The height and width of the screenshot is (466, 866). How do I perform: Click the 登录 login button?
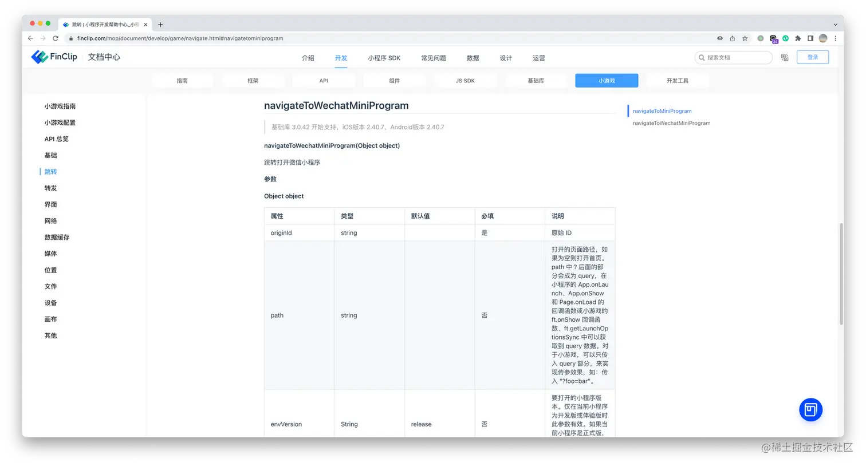click(x=813, y=57)
